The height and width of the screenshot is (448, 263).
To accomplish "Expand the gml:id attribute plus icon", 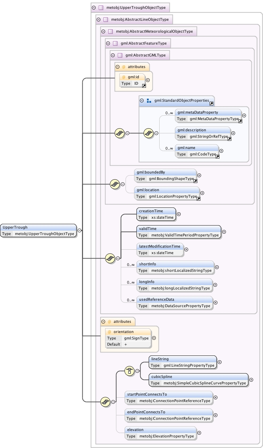I will pos(148,80).
